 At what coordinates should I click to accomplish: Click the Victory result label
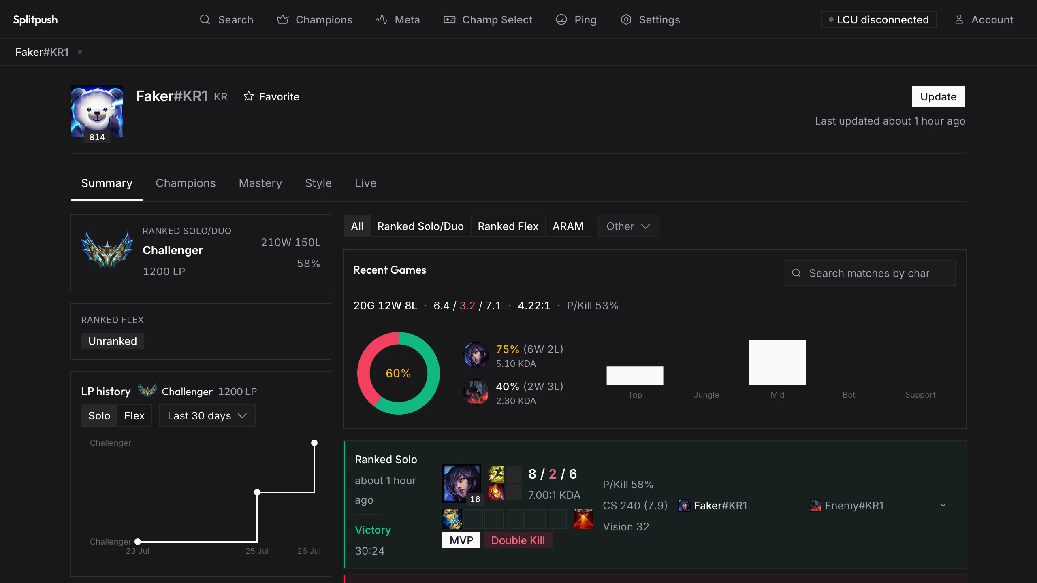373,530
